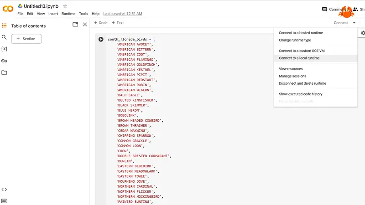Select Show executed code history

click(316, 94)
